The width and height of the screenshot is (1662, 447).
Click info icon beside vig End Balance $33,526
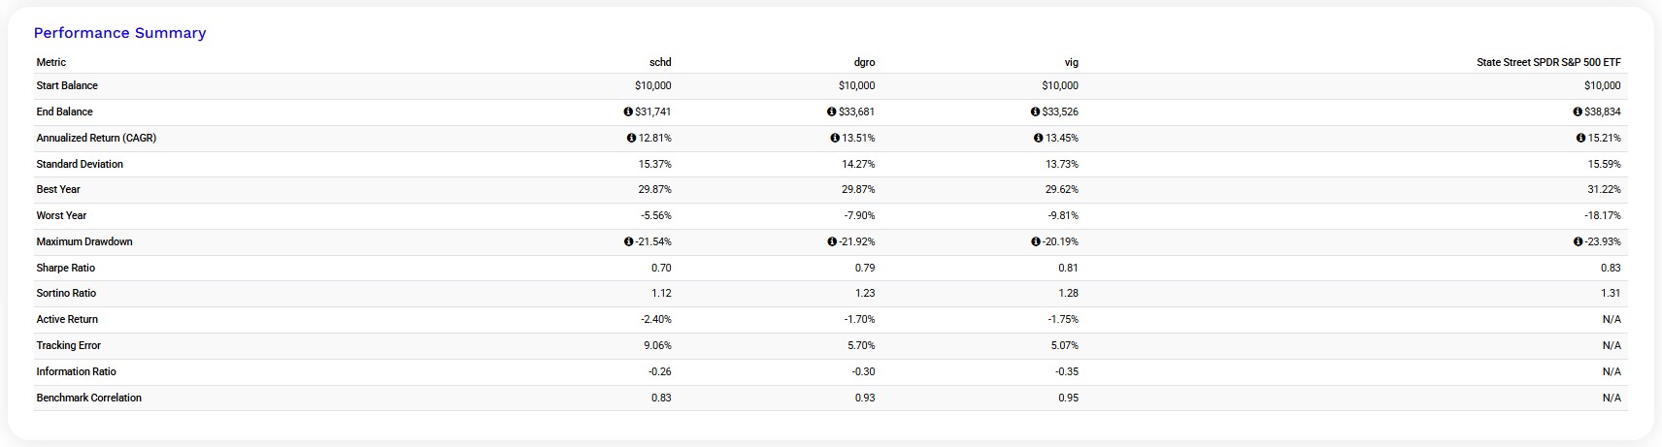[1036, 112]
